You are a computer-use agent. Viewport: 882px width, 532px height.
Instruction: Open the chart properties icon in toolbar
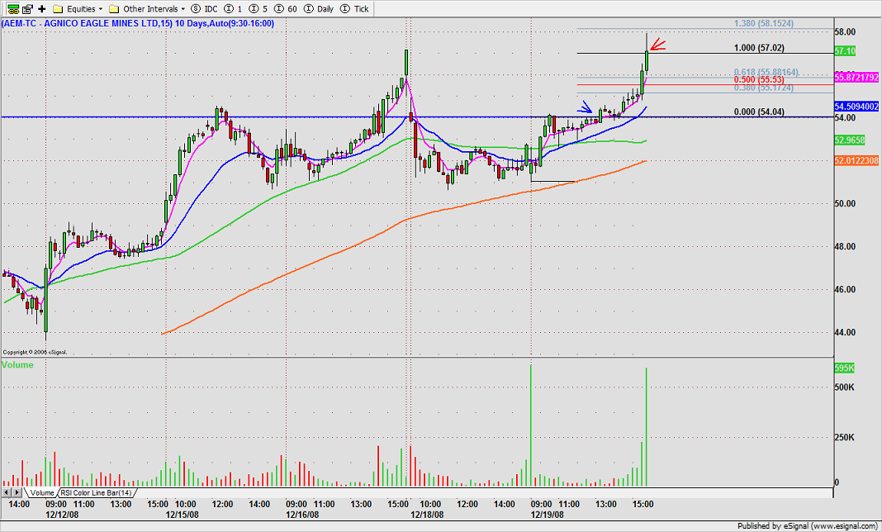(x=27, y=8)
